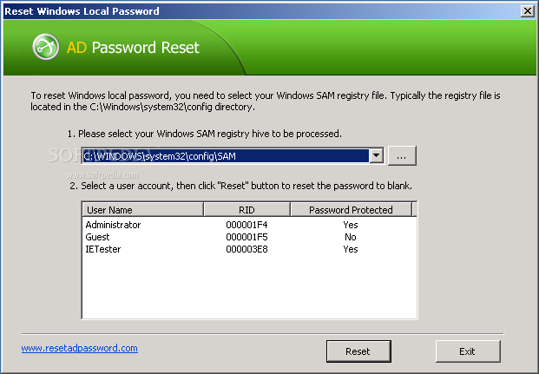Close the Reset Windows Local Password window
Image resolution: width=539 pixels, height=374 pixels.
click(x=528, y=11)
